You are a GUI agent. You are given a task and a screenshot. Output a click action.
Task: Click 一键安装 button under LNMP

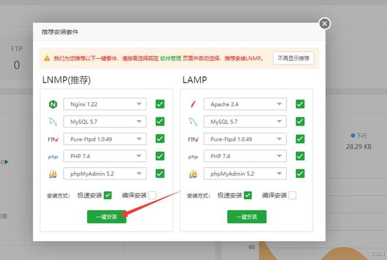107,217
